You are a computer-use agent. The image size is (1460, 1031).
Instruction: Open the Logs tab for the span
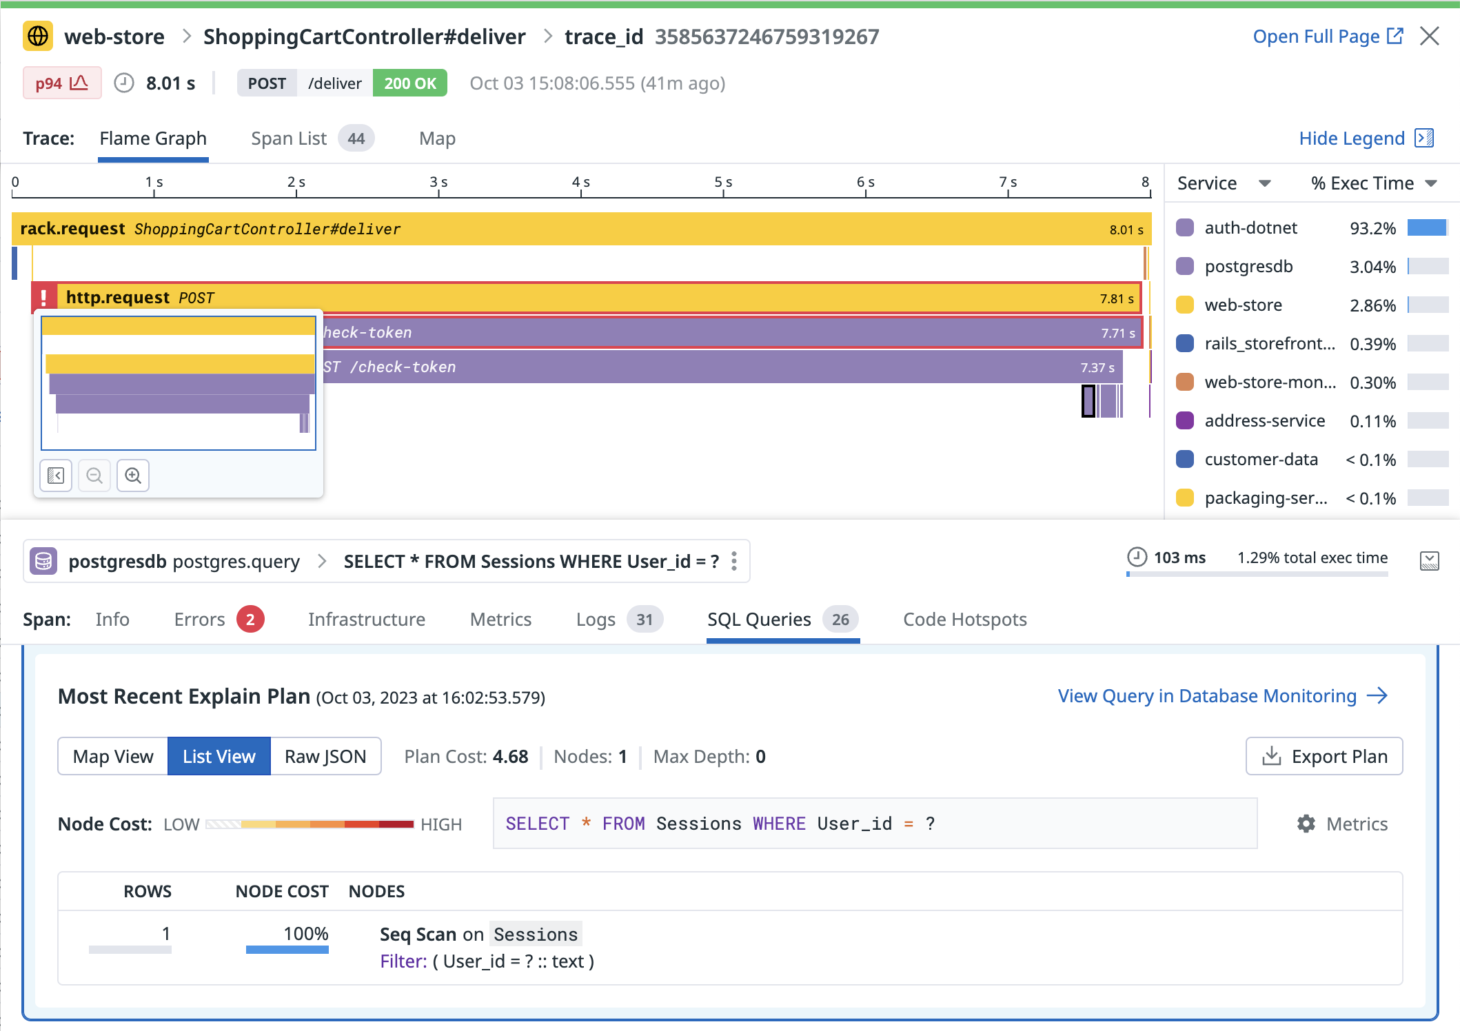click(x=594, y=619)
